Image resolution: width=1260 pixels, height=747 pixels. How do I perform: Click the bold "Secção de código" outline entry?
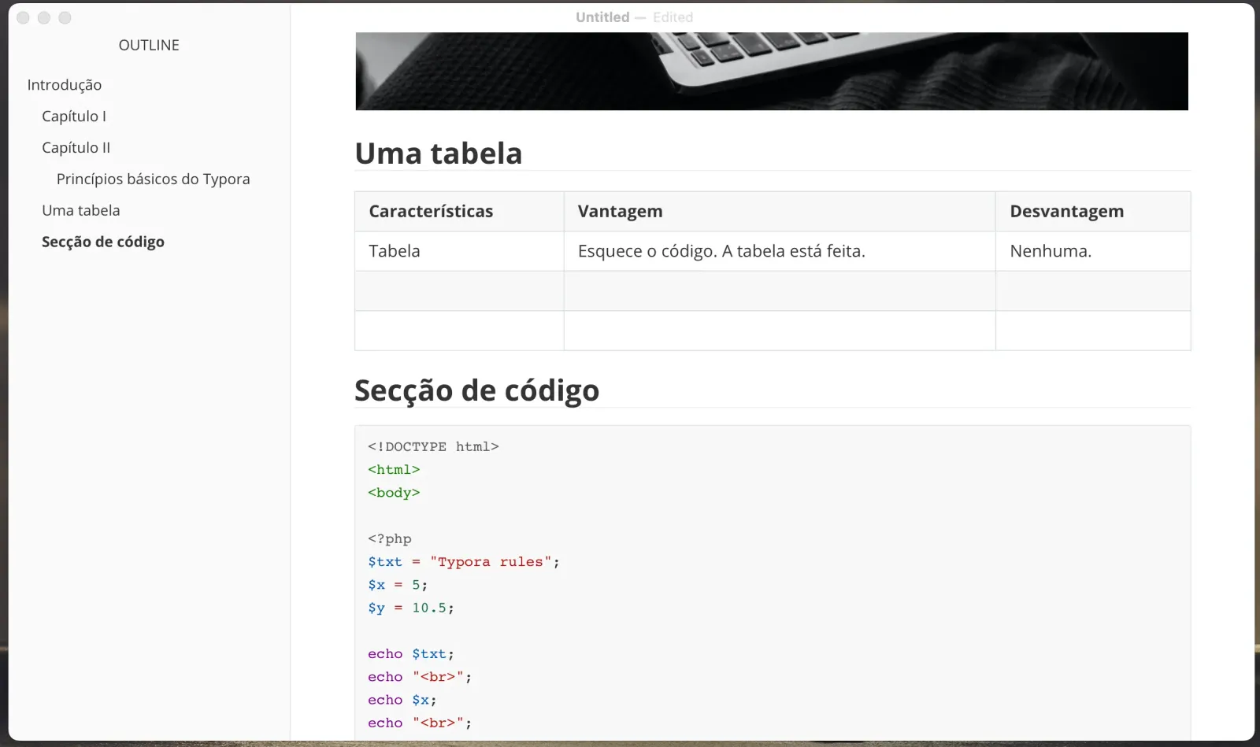[103, 242]
